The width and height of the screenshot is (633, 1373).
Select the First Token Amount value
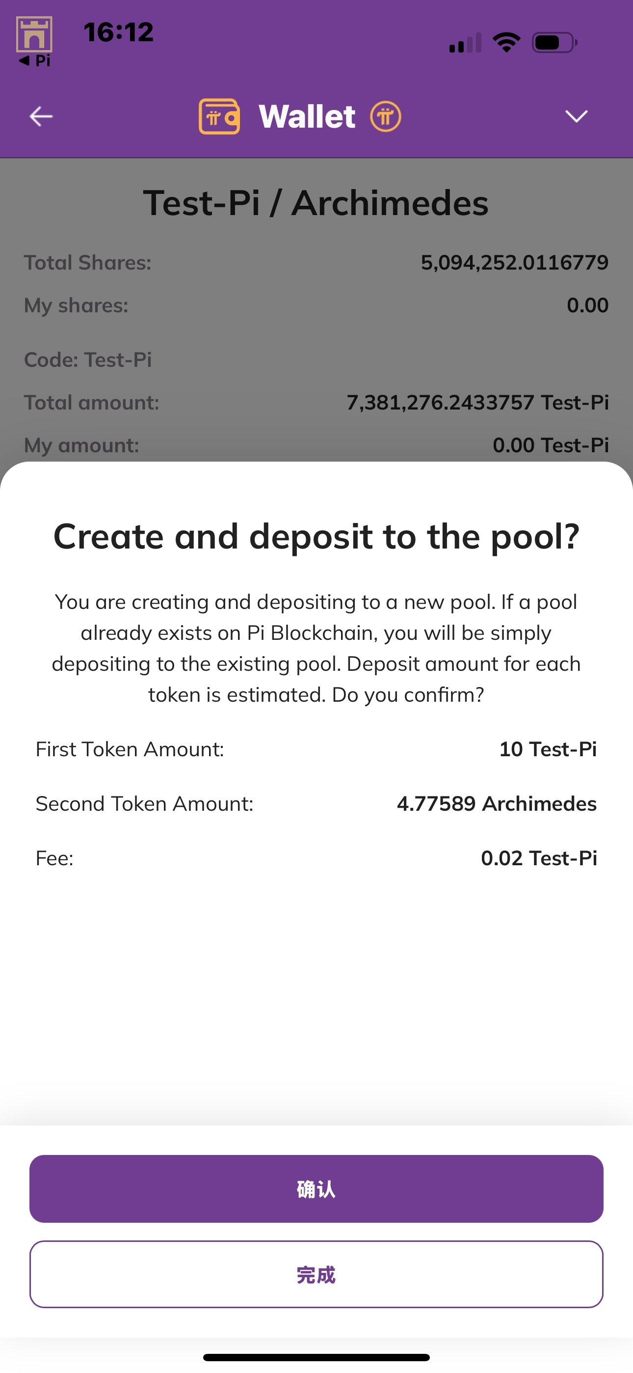(548, 749)
